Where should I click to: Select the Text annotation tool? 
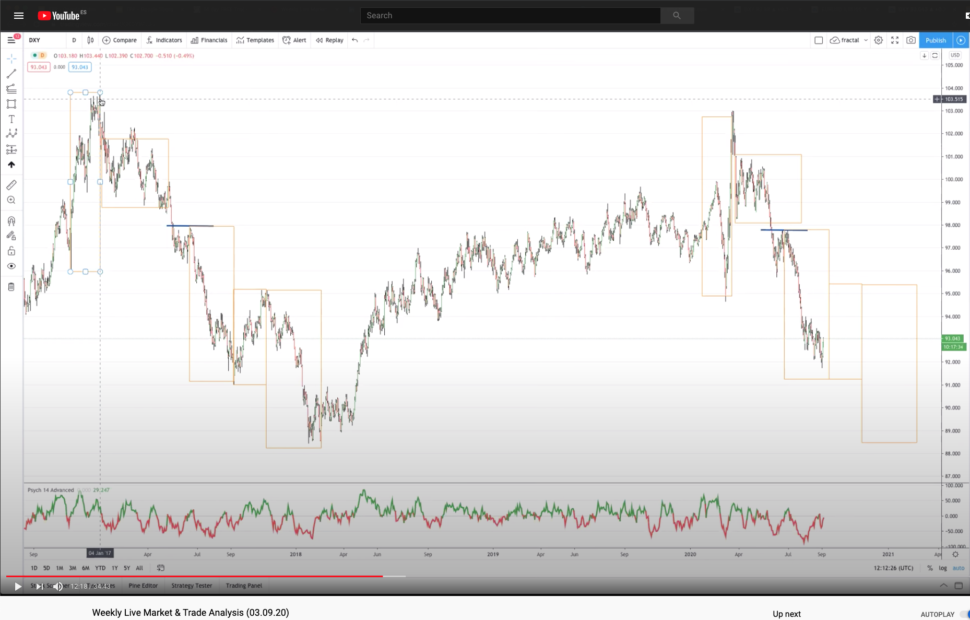point(11,119)
